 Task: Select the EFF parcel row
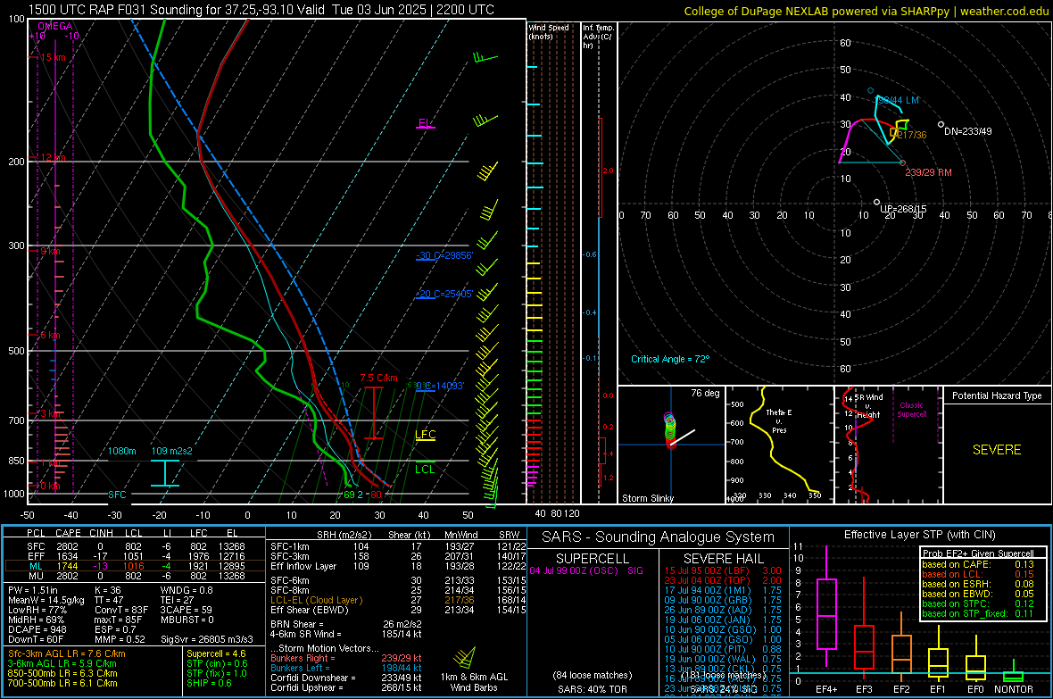point(133,556)
